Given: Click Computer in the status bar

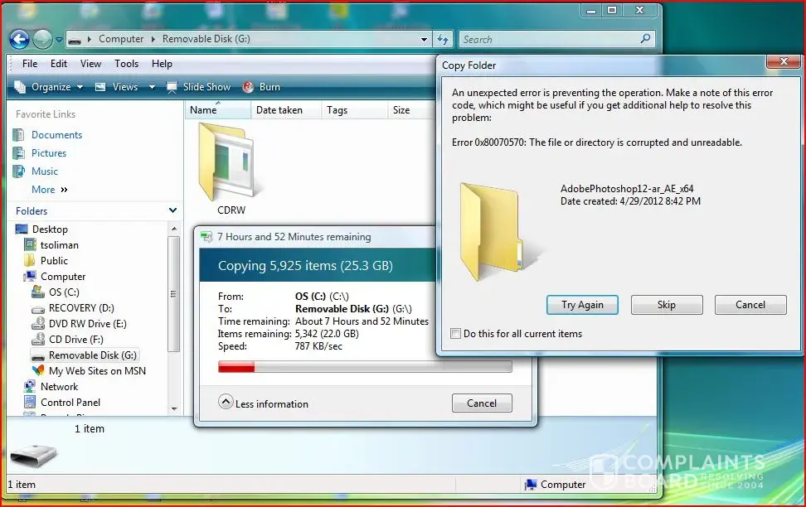Looking at the screenshot, I should [x=555, y=485].
